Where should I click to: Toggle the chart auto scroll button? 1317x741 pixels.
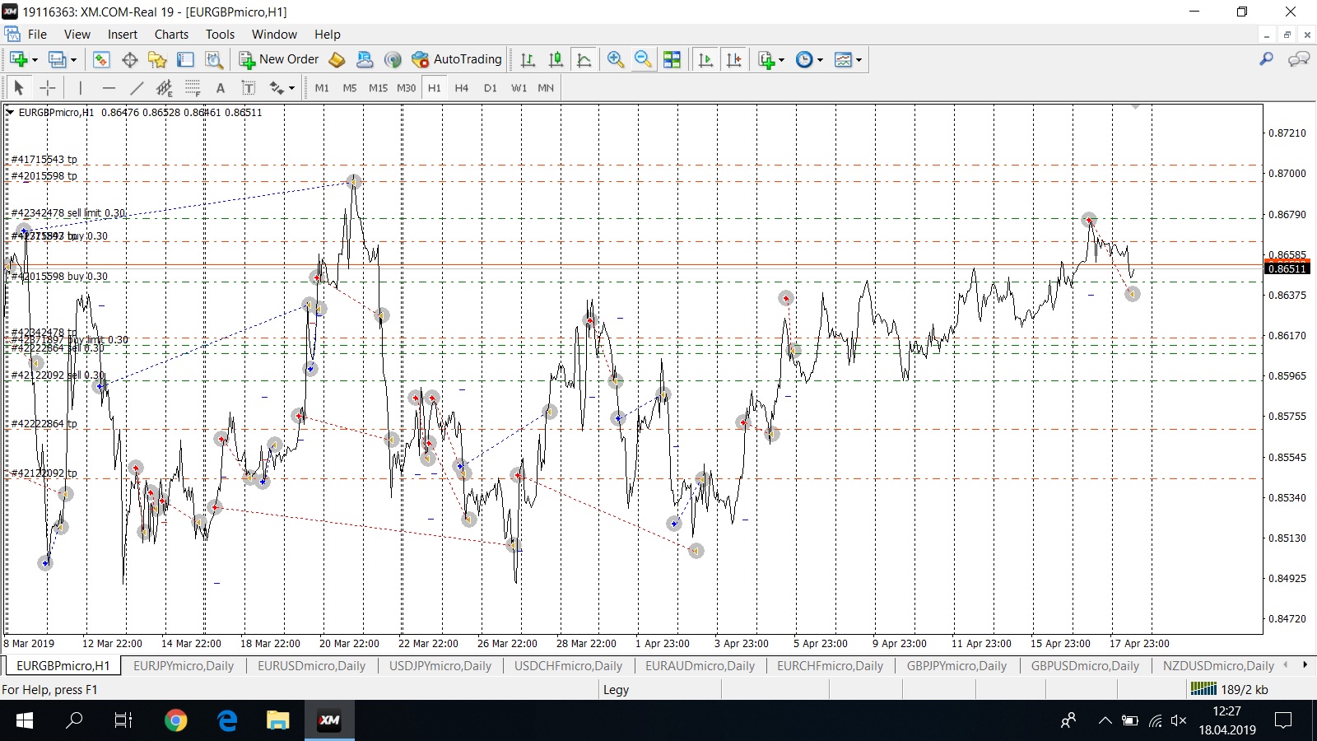tap(705, 59)
